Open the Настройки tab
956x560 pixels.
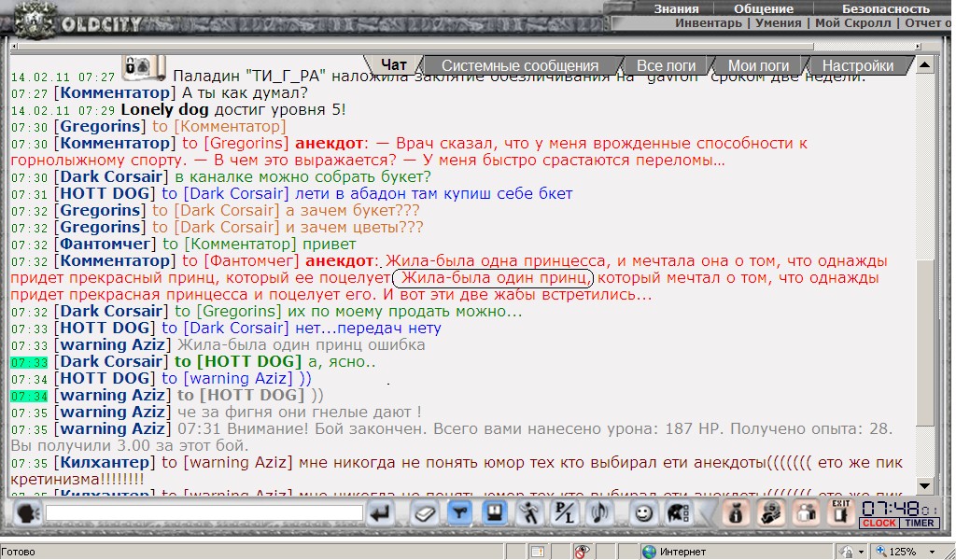tap(858, 66)
